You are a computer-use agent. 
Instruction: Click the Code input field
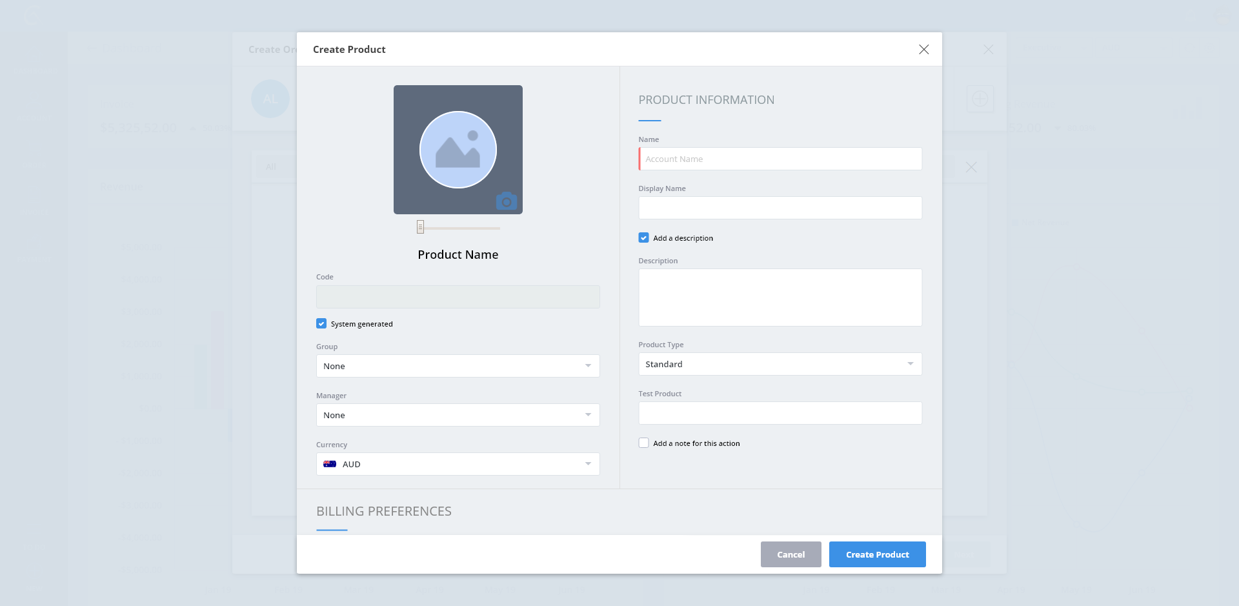pos(458,297)
